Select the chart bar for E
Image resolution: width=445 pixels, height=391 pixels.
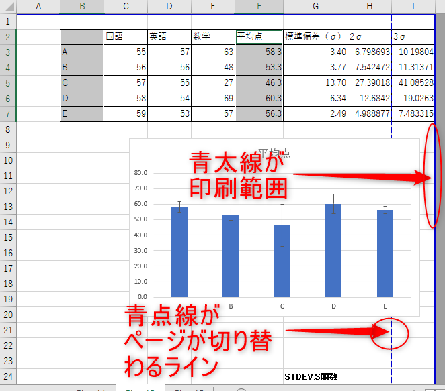click(x=385, y=254)
